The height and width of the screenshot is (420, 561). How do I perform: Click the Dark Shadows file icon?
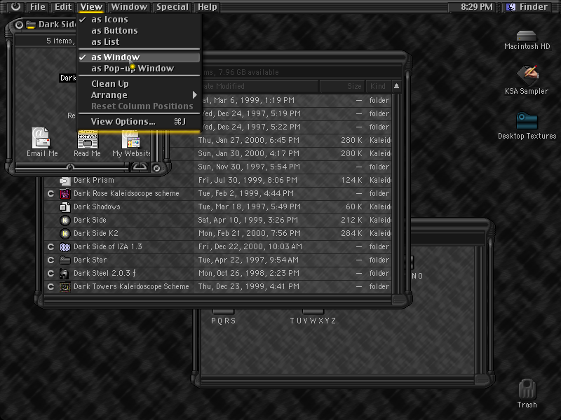[65, 206]
